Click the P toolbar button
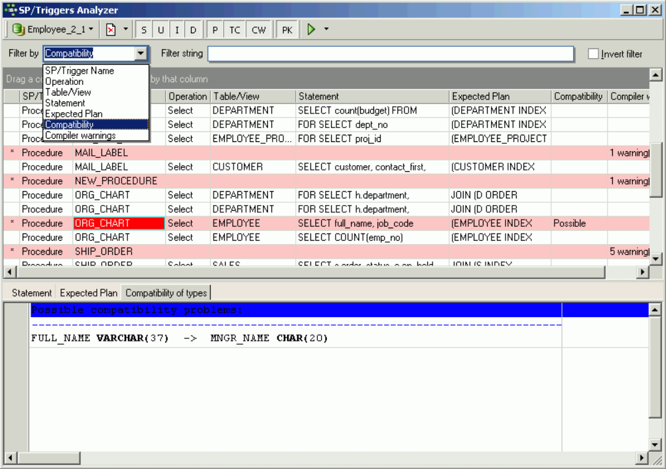The width and height of the screenshot is (666, 469). (x=216, y=30)
